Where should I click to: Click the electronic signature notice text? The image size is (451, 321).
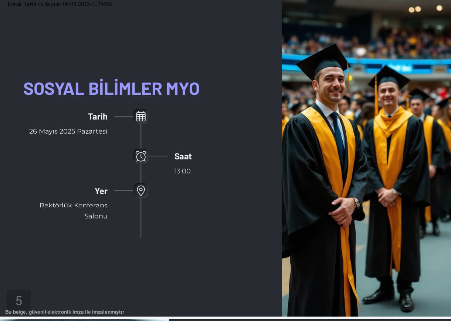(x=65, y=312)
